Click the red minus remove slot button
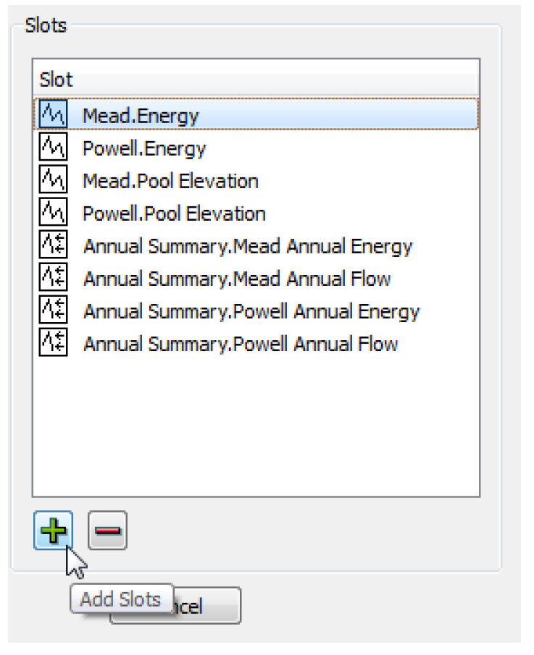The height and width of the screenshot is (655, 534). (107, 531)
